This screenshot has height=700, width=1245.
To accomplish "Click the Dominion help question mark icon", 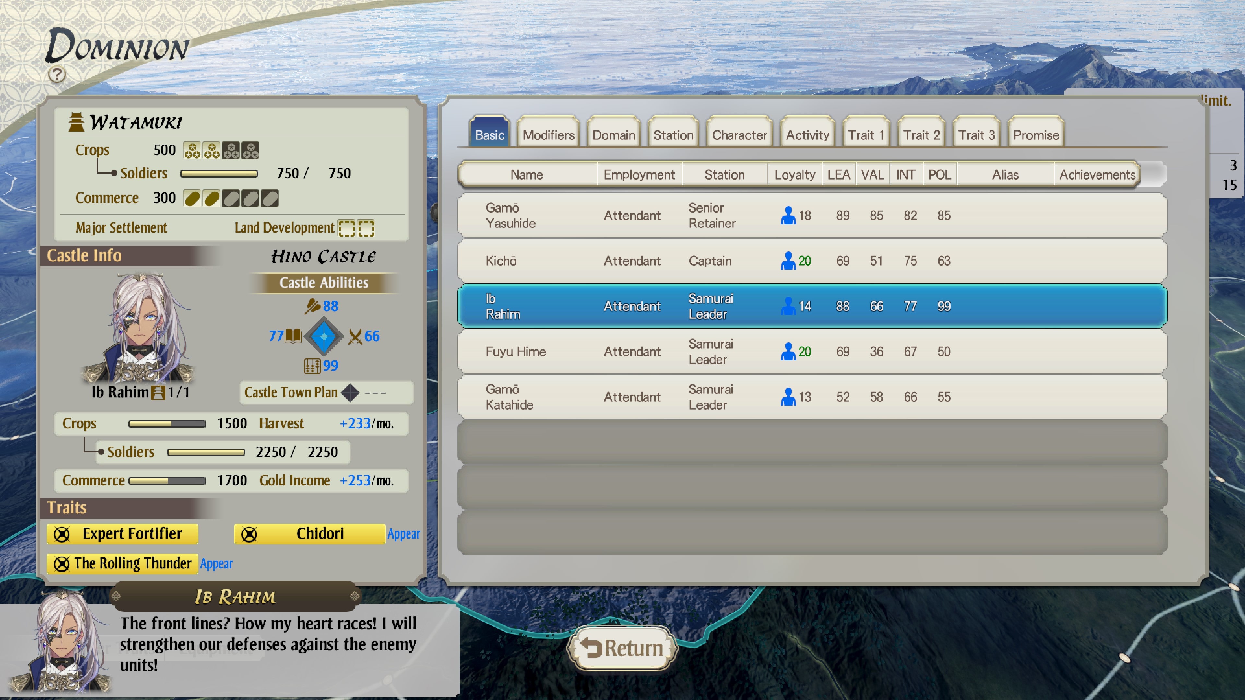I will [57, 75].
